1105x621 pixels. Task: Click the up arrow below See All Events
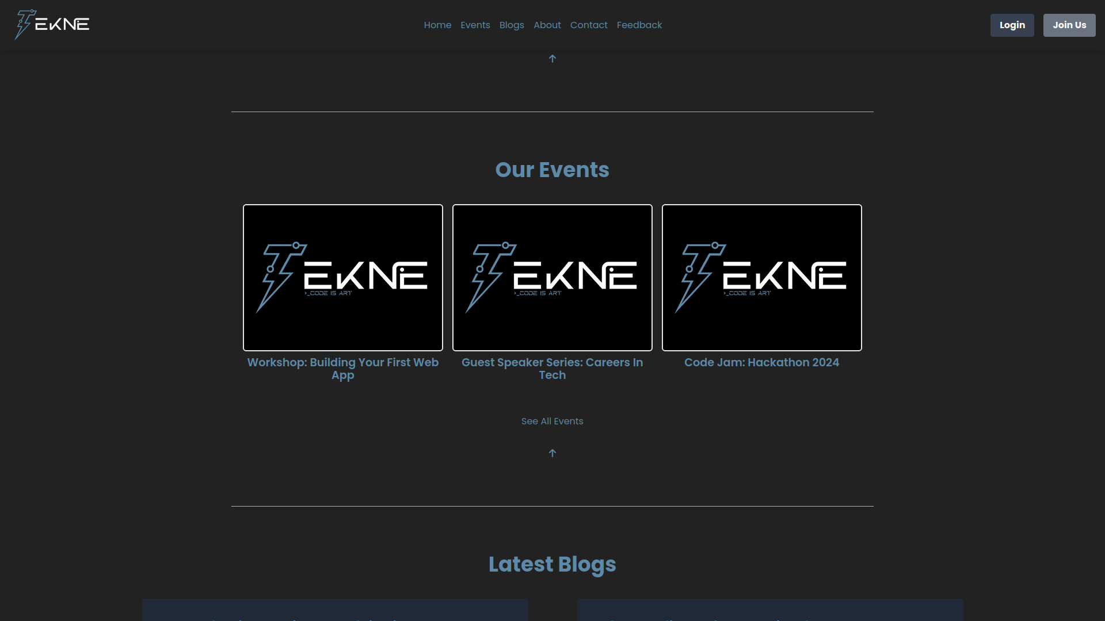click(x=552, y=453)
